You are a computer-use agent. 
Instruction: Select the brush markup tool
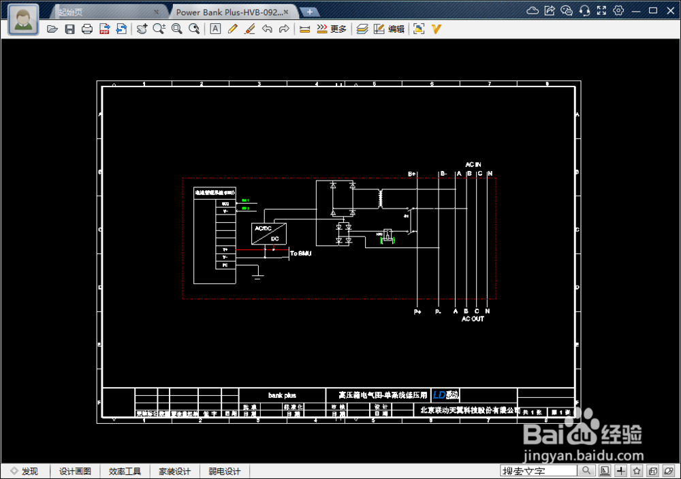[250, 29]
